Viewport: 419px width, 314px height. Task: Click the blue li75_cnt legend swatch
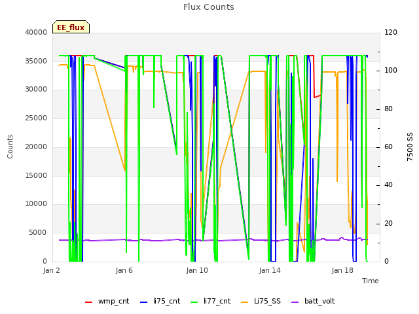(x=143, y=302)
